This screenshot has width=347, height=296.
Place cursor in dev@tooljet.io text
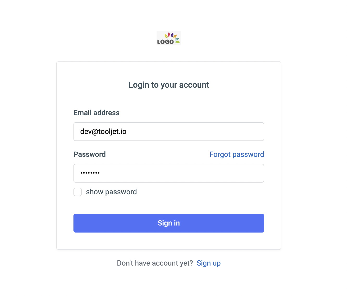point(103,132)
